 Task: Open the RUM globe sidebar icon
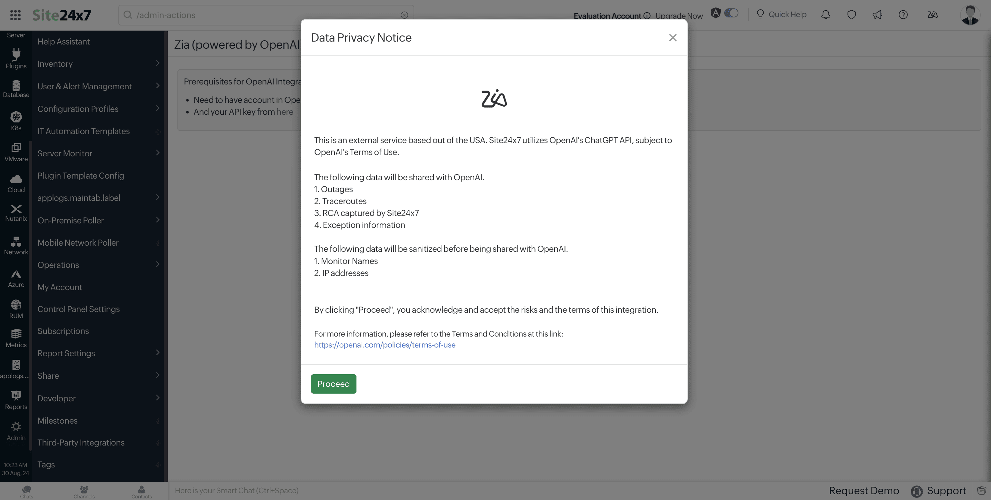pyautogui.click(x=16, y=309)
